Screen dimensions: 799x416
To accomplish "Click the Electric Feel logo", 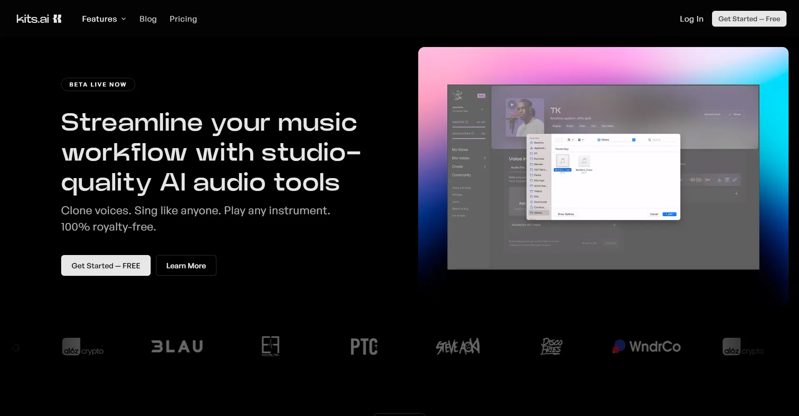I will pyautogui.click(x=270, y=346).
